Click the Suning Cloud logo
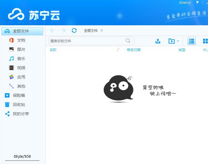The height and width of the screenshot is (164, 208). tap(34, 15)
